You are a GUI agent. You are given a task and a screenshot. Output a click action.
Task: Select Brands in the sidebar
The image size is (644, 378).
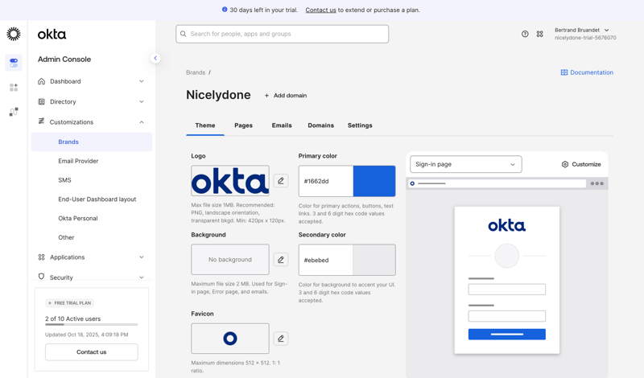pyautogui.click(x=92, y=142)
